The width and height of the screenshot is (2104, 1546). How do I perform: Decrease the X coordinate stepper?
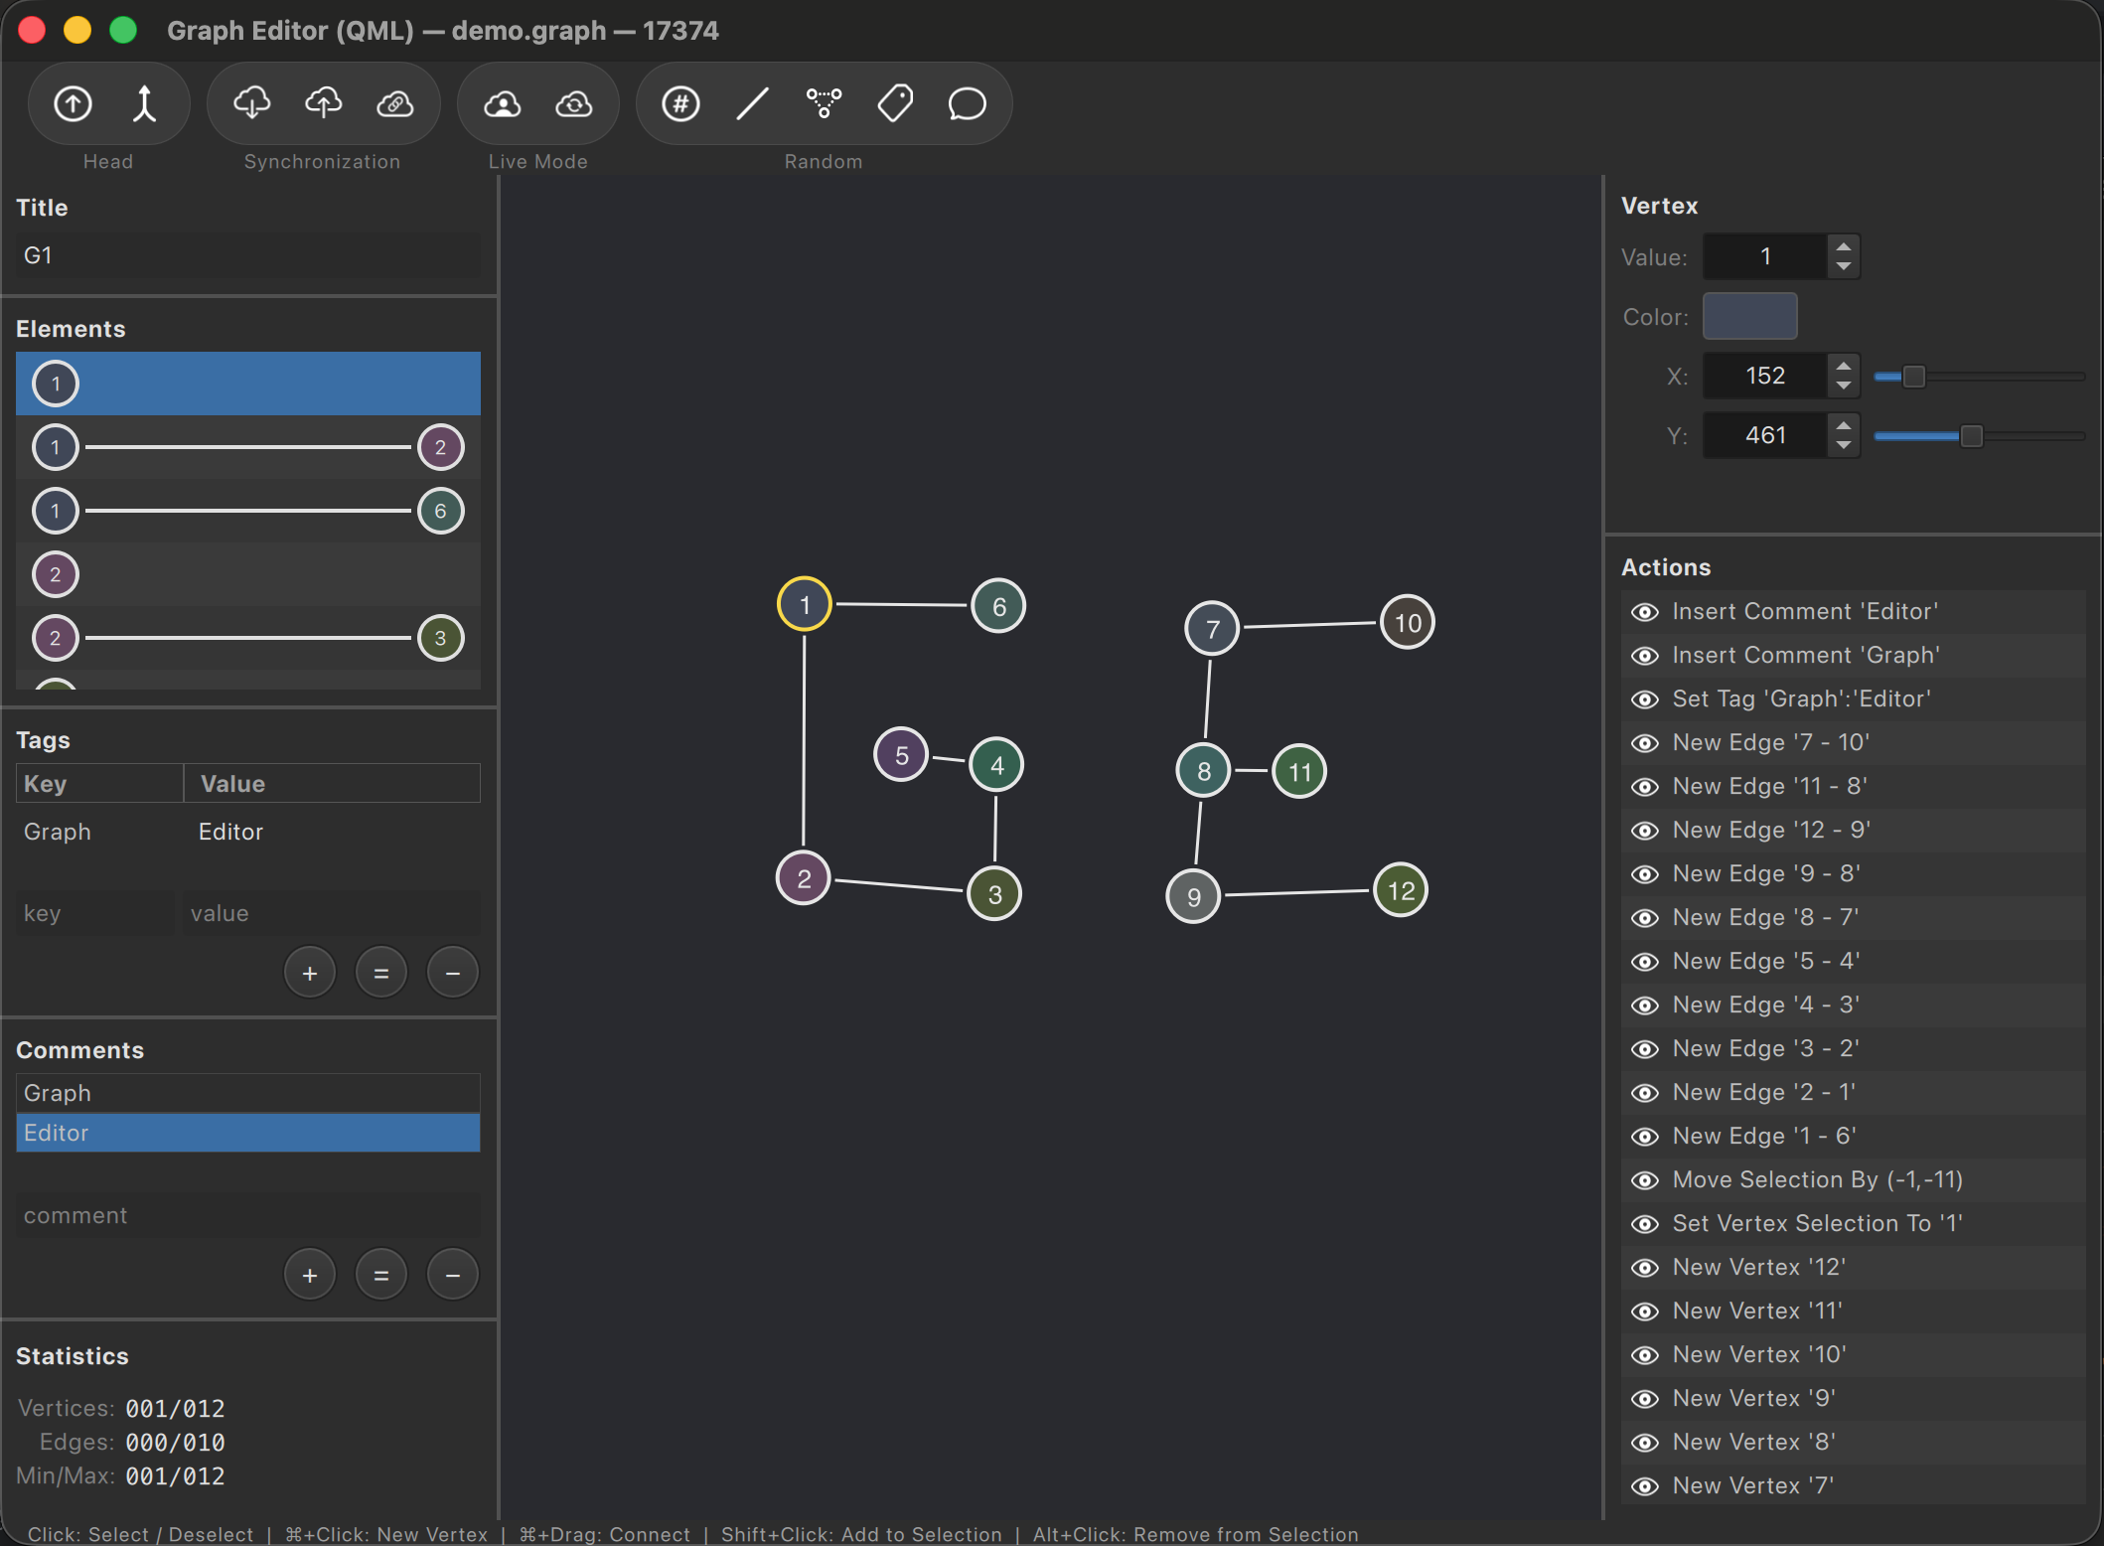[x=1844, y=386]
